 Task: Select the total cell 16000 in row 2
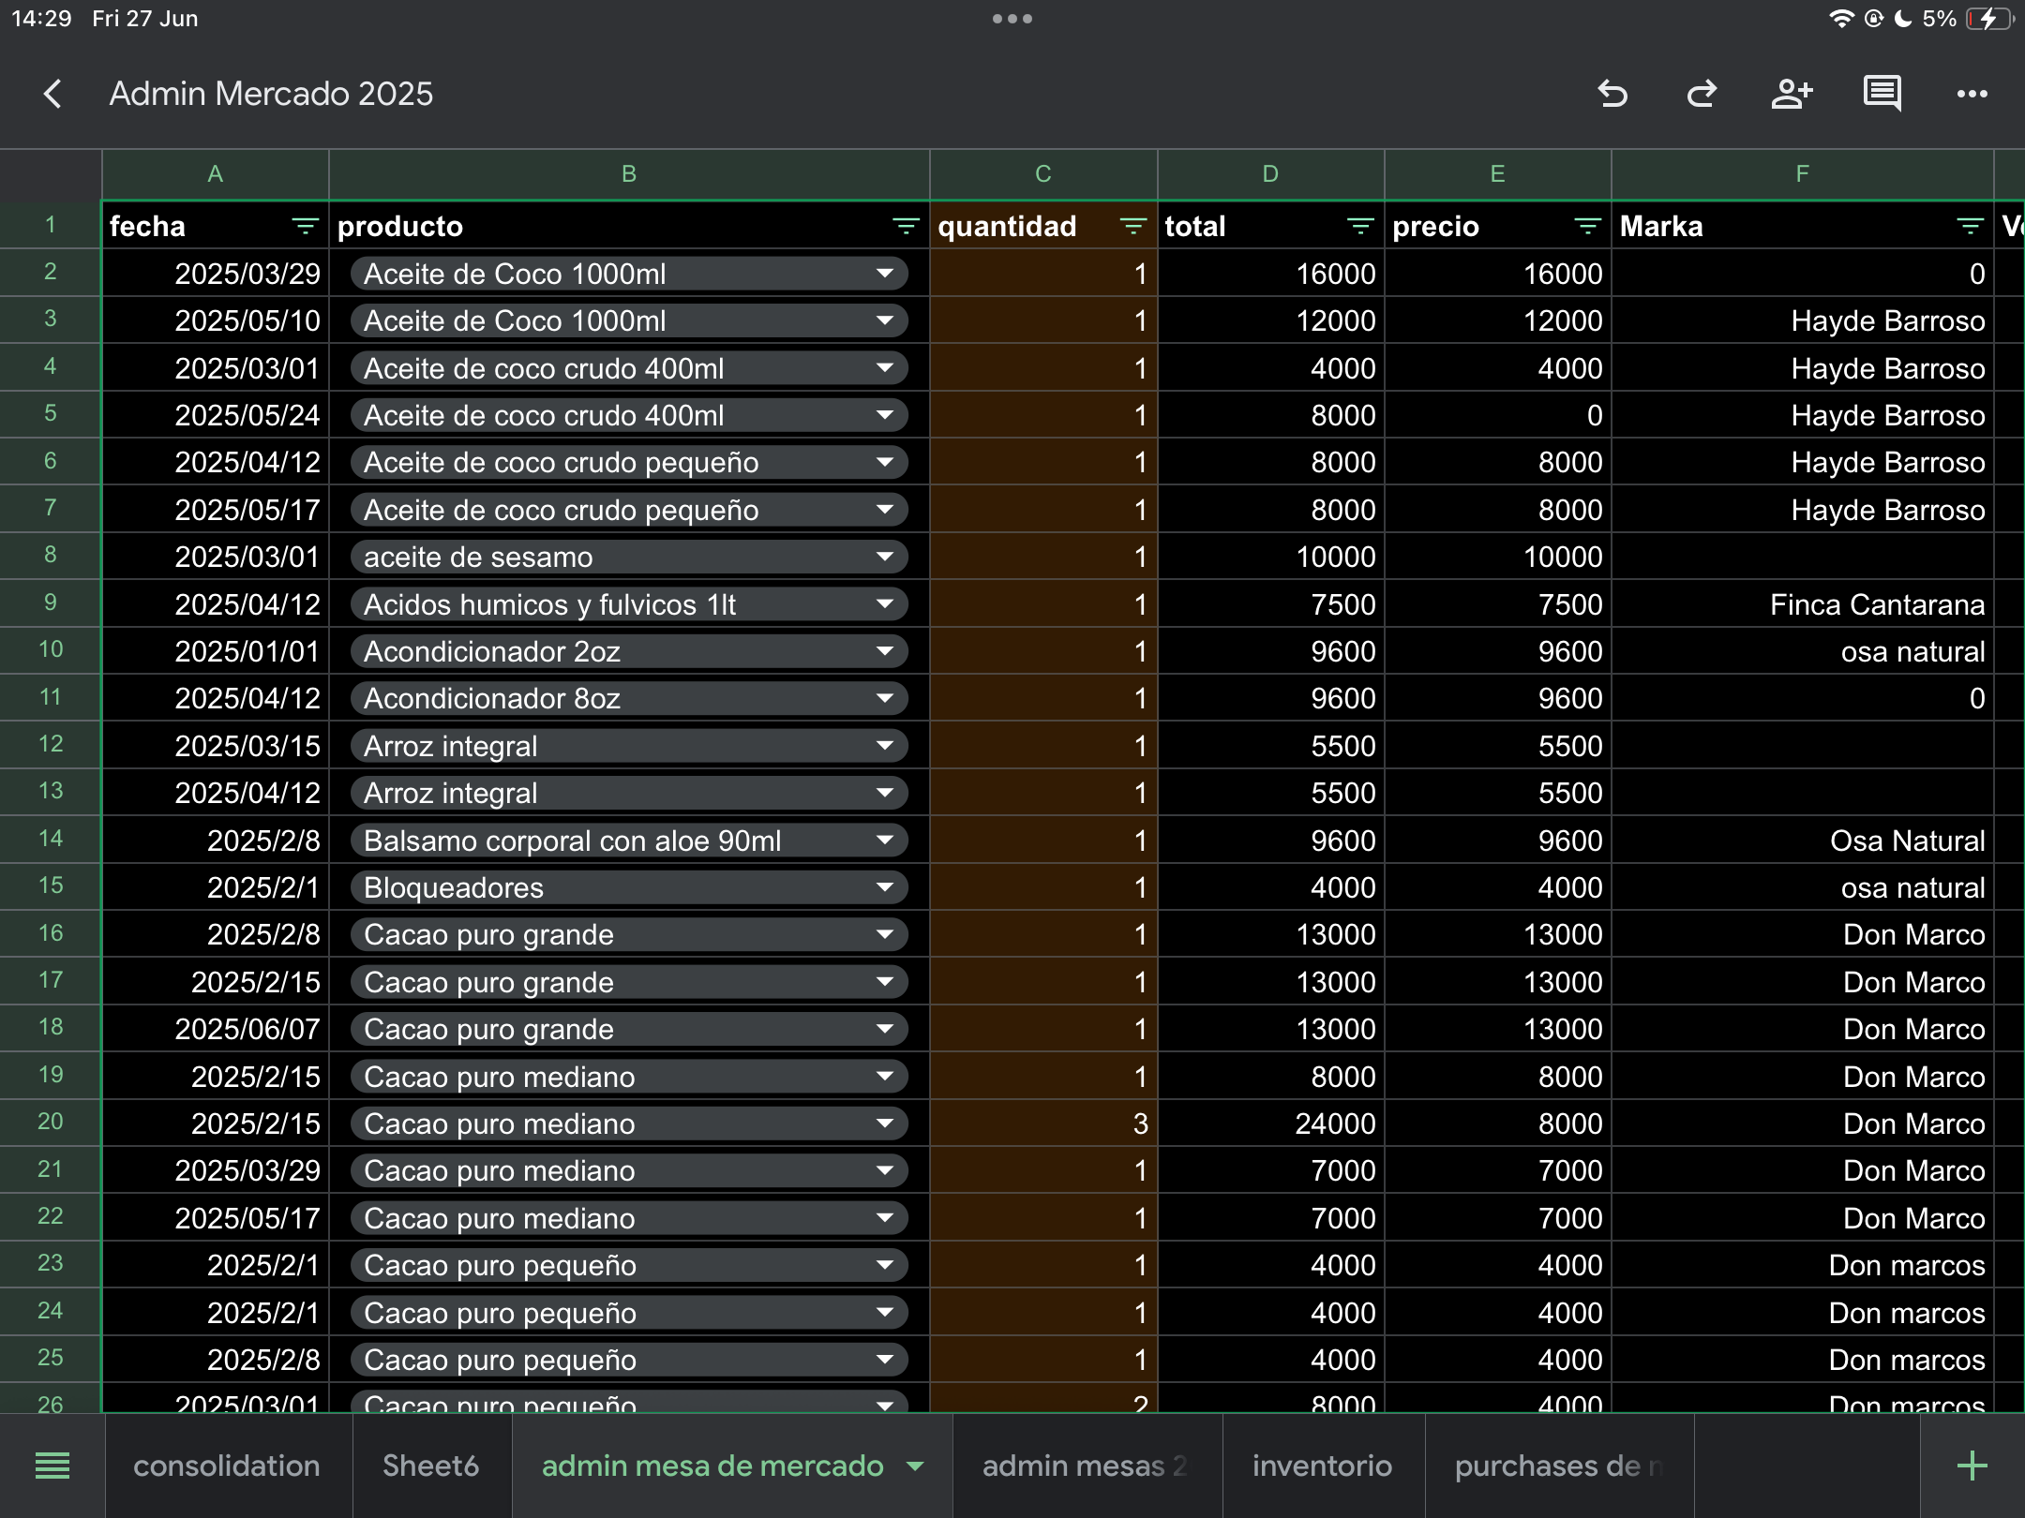[x=1270, y=274]
